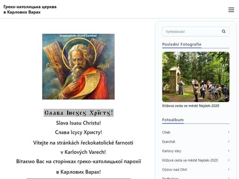Open caption link under the Nejdek photo

pos(190,106)
